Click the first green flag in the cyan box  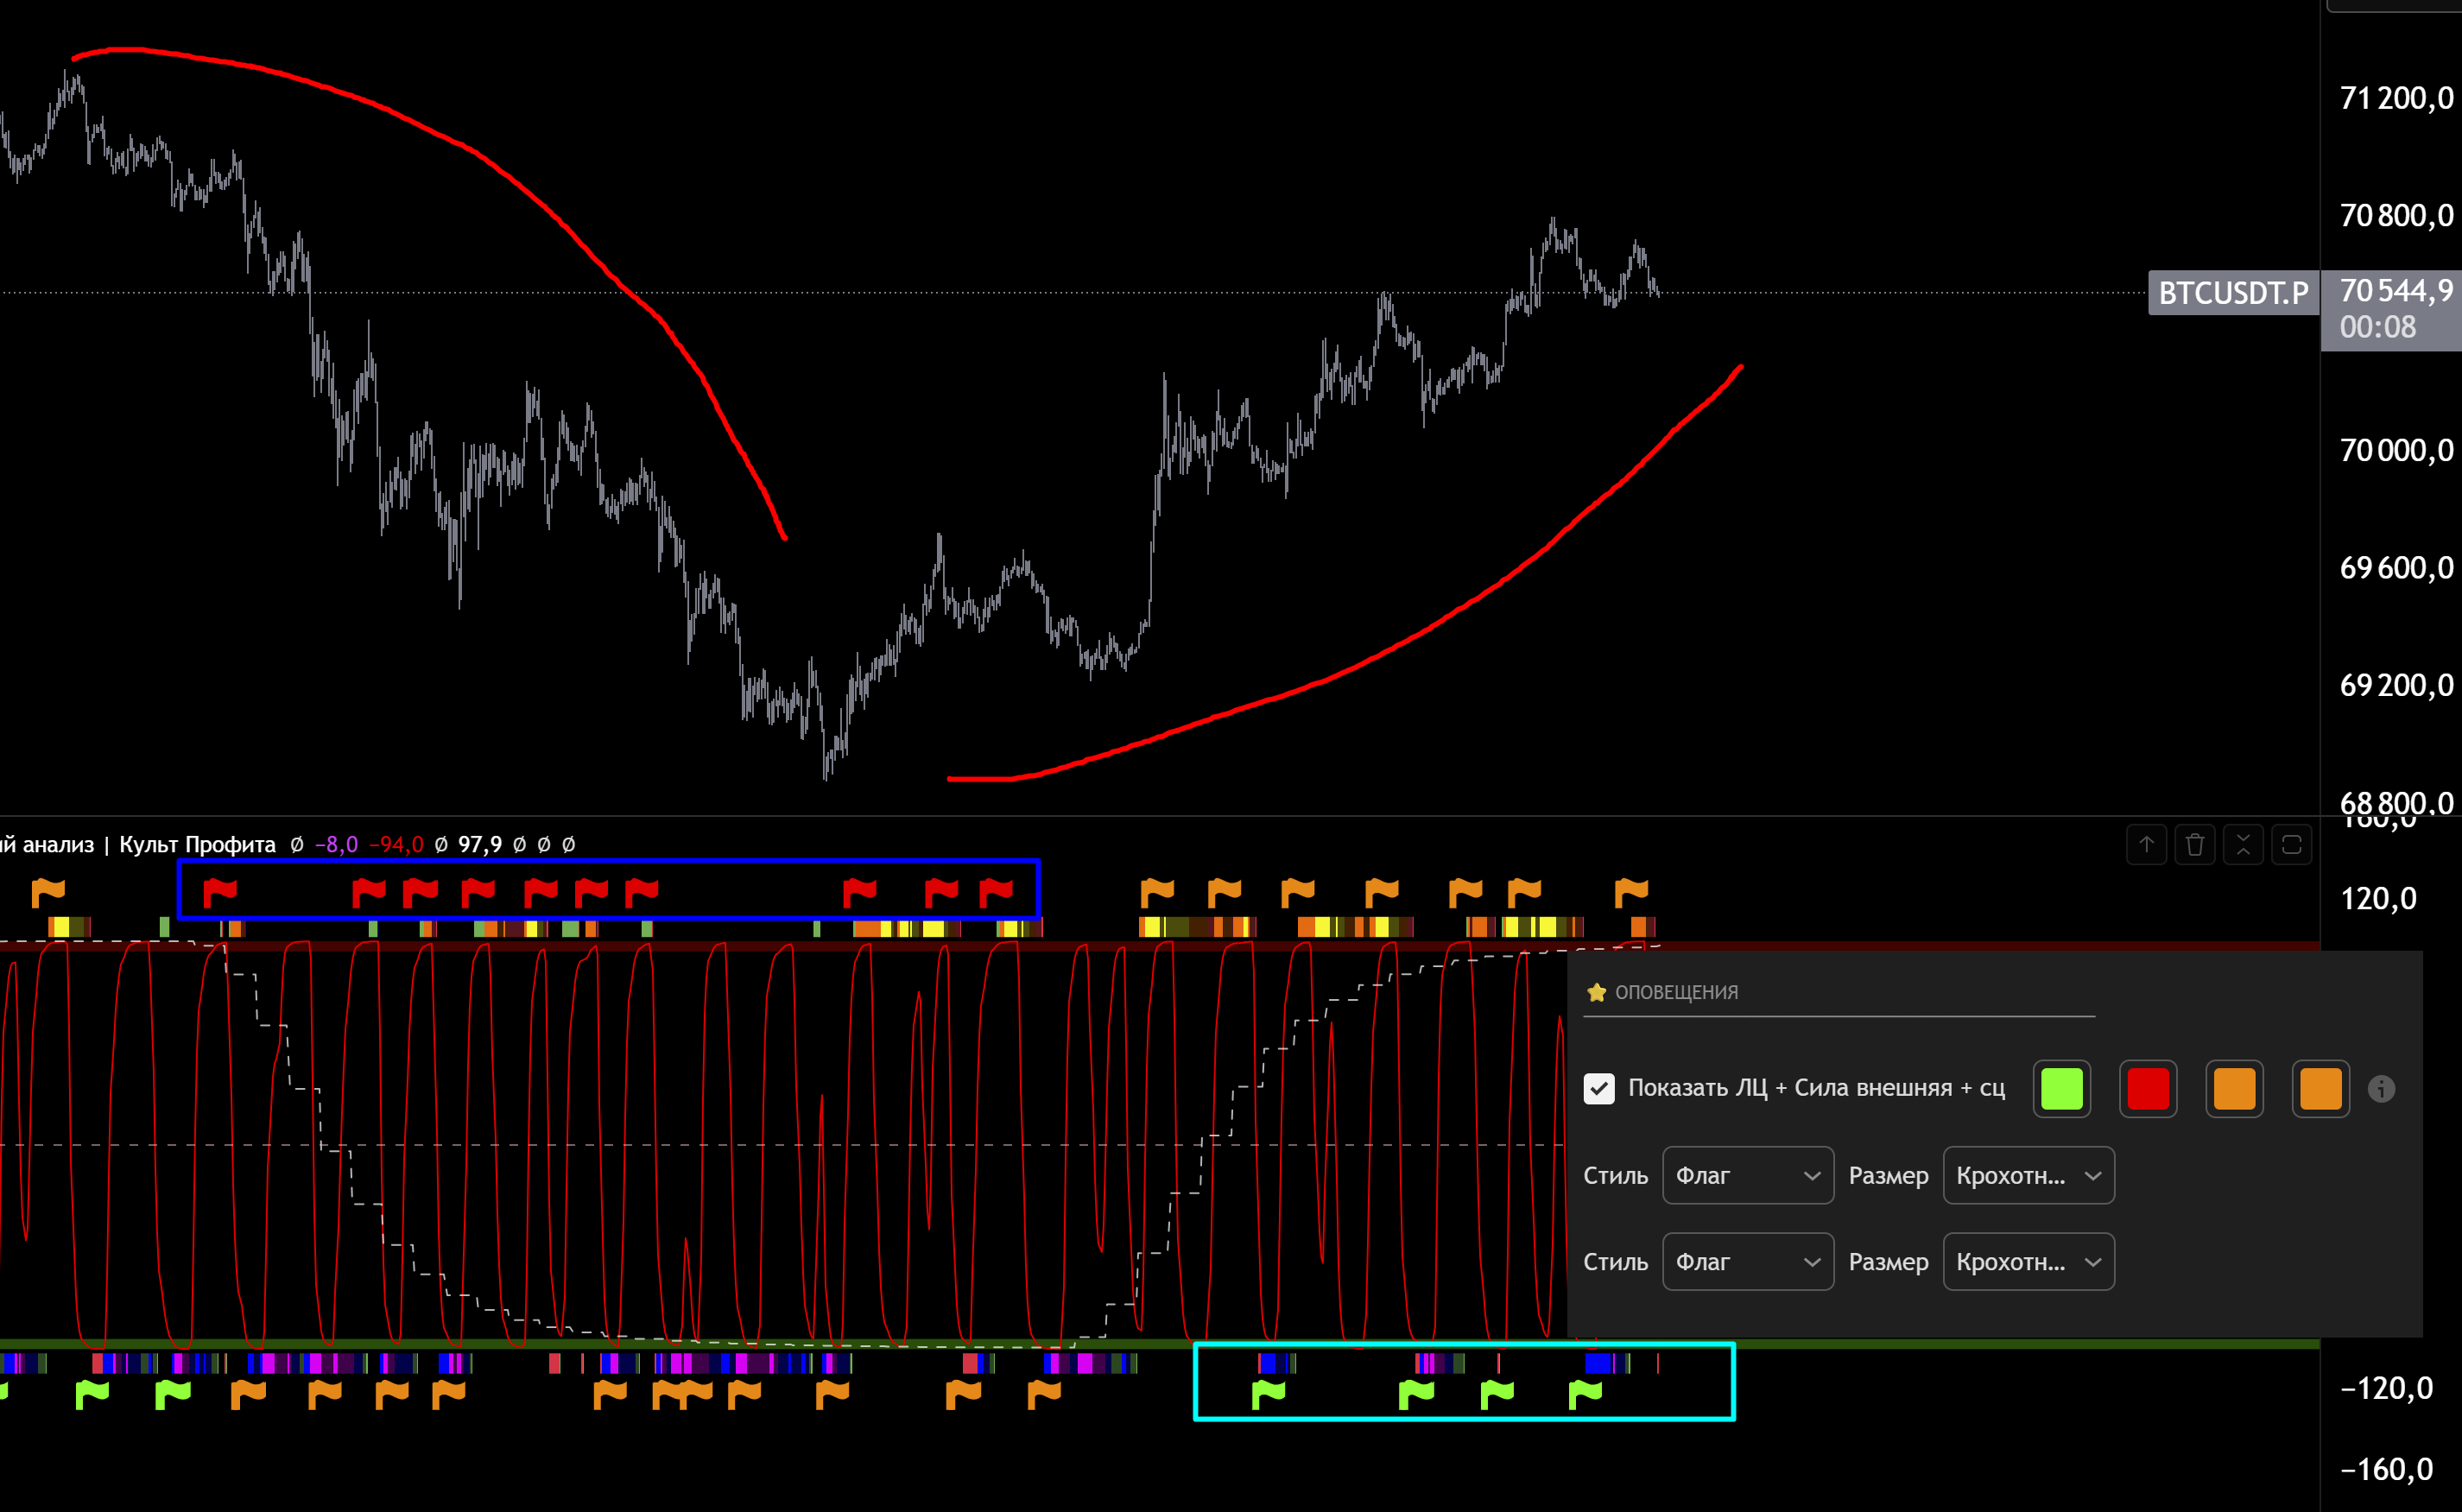point(1268,1392)
